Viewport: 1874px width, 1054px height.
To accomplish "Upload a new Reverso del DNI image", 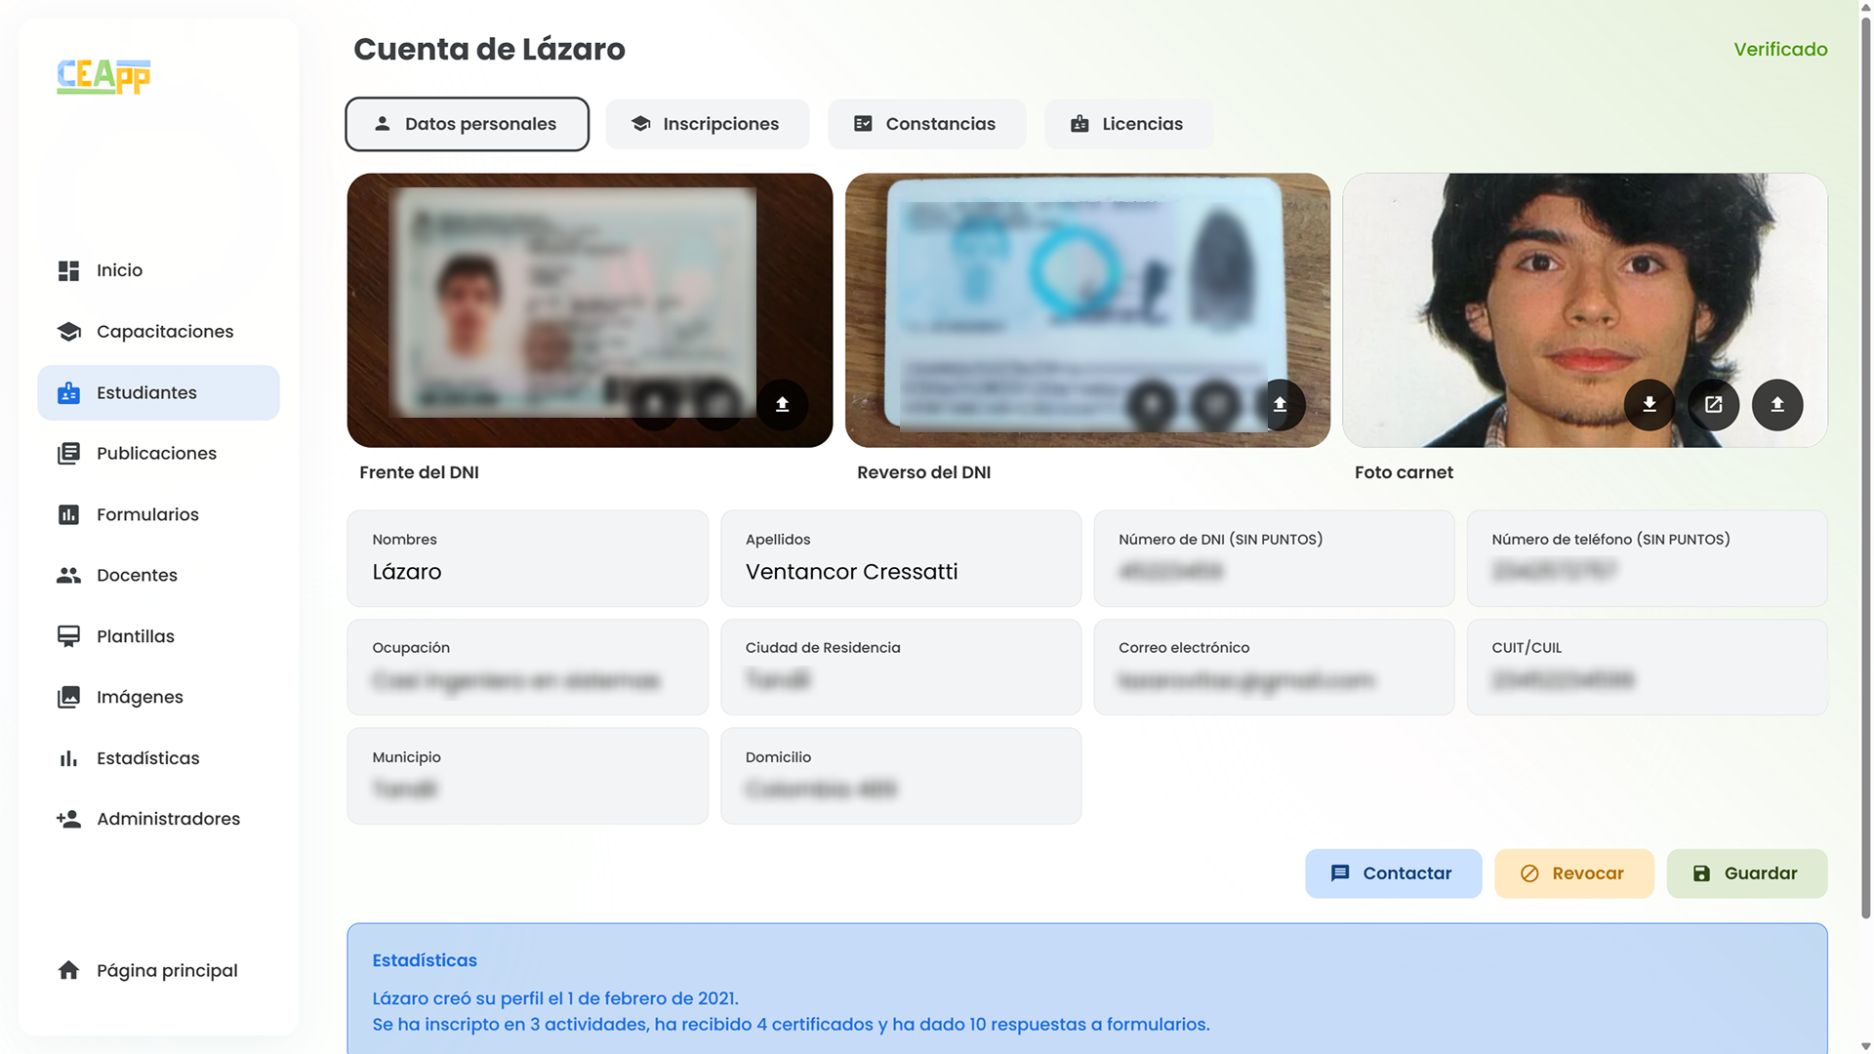I will 1280,404.
